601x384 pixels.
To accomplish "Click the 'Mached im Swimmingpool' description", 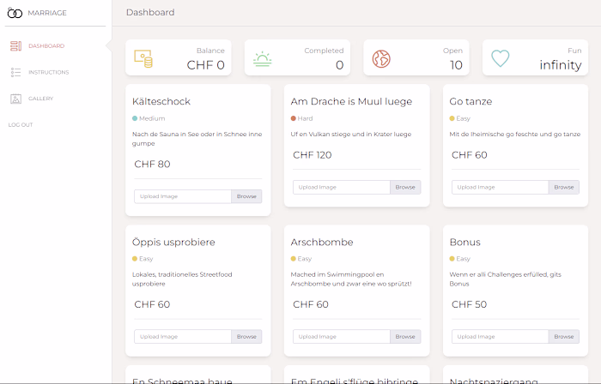I will pos(351,279).
